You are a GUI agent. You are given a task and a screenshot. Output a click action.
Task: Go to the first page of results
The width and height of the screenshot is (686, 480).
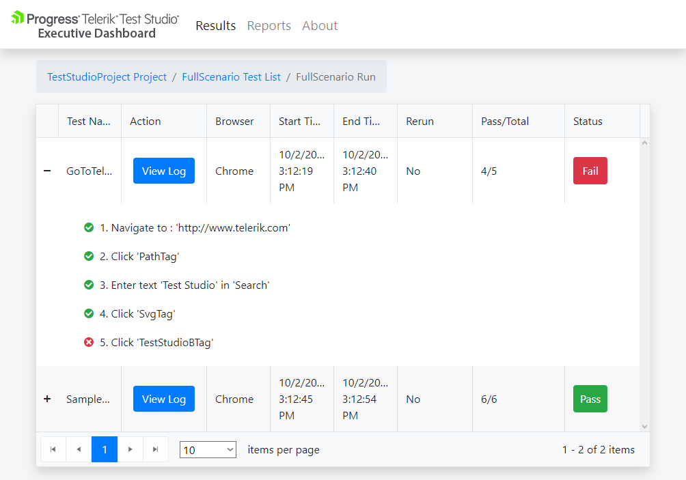point(53,449)
